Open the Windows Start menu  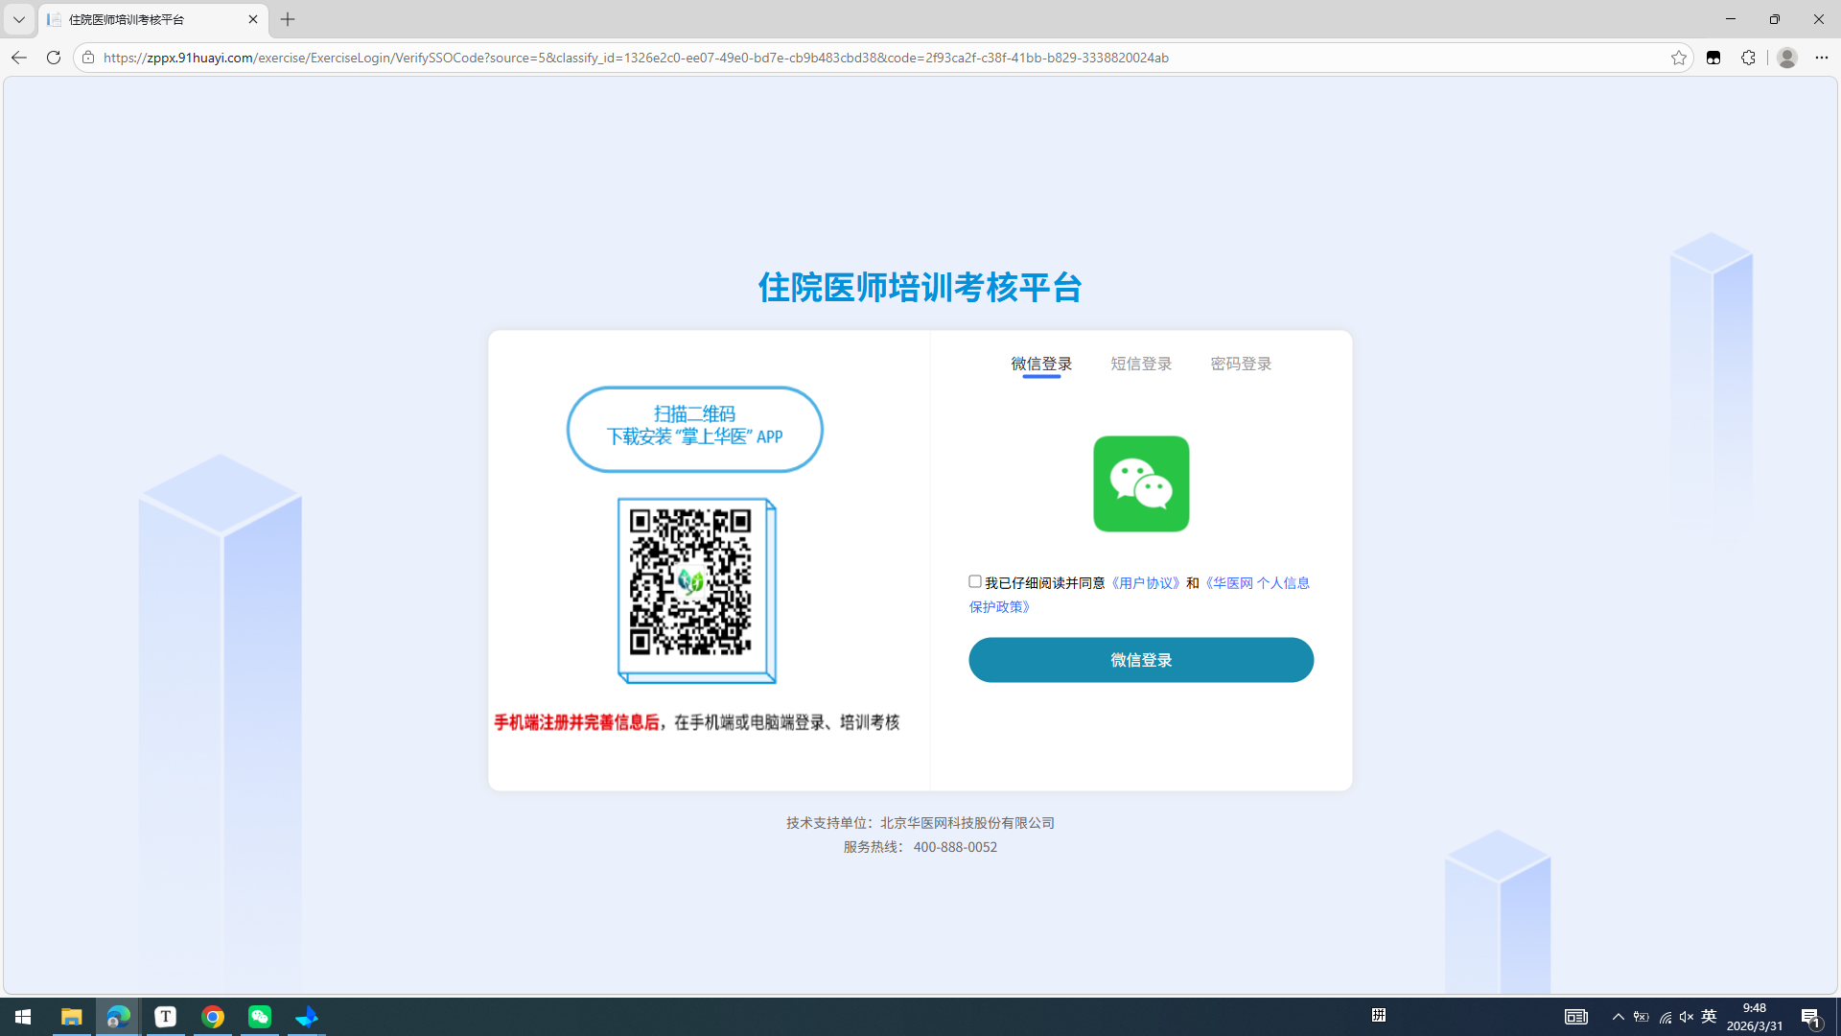[23, 1017]
